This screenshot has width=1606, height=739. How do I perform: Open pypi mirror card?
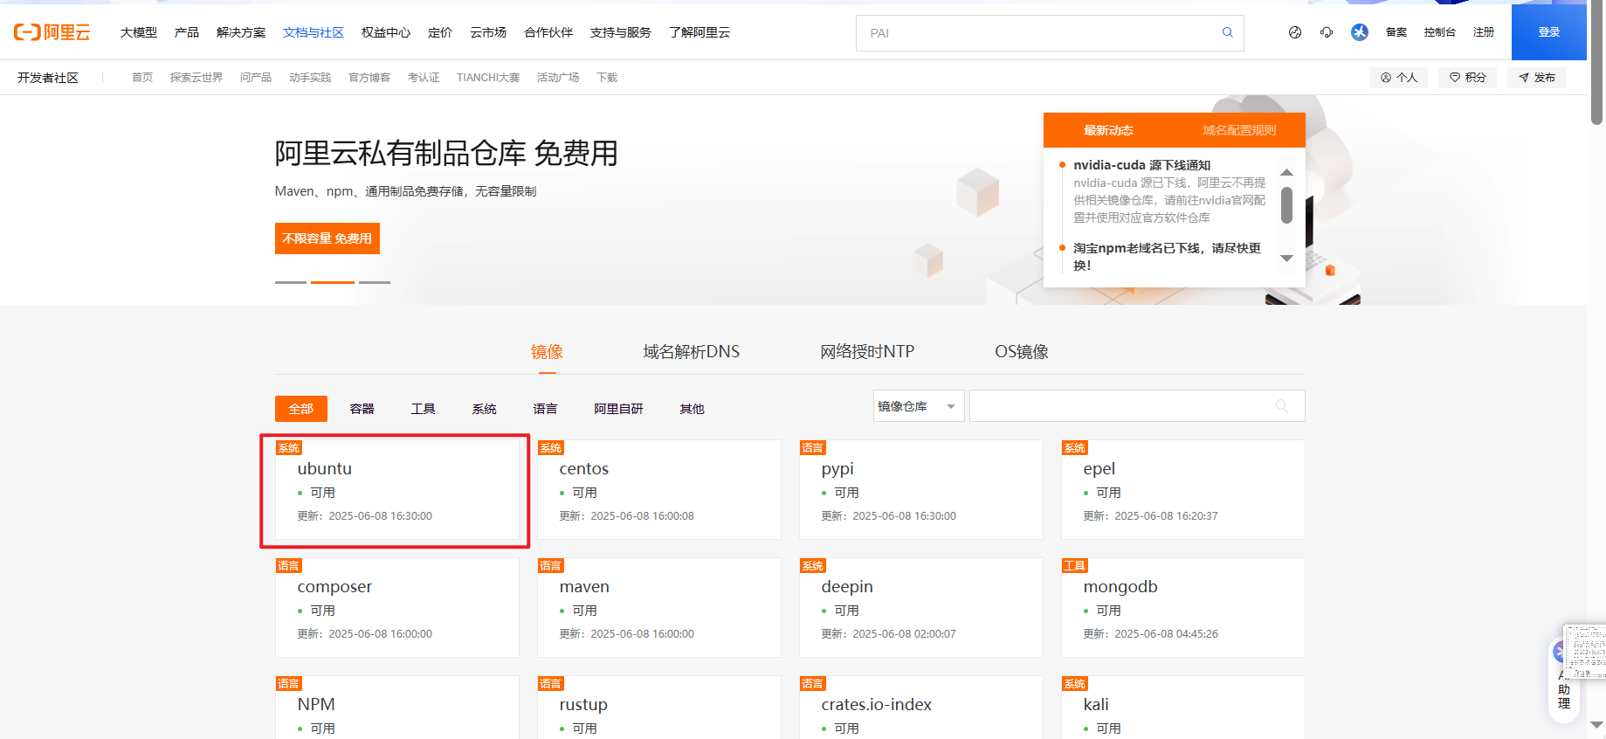point(921,490)
